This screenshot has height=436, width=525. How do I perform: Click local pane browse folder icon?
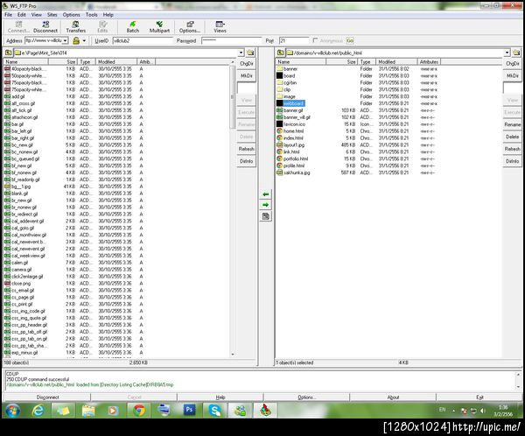tap(250, 53)
